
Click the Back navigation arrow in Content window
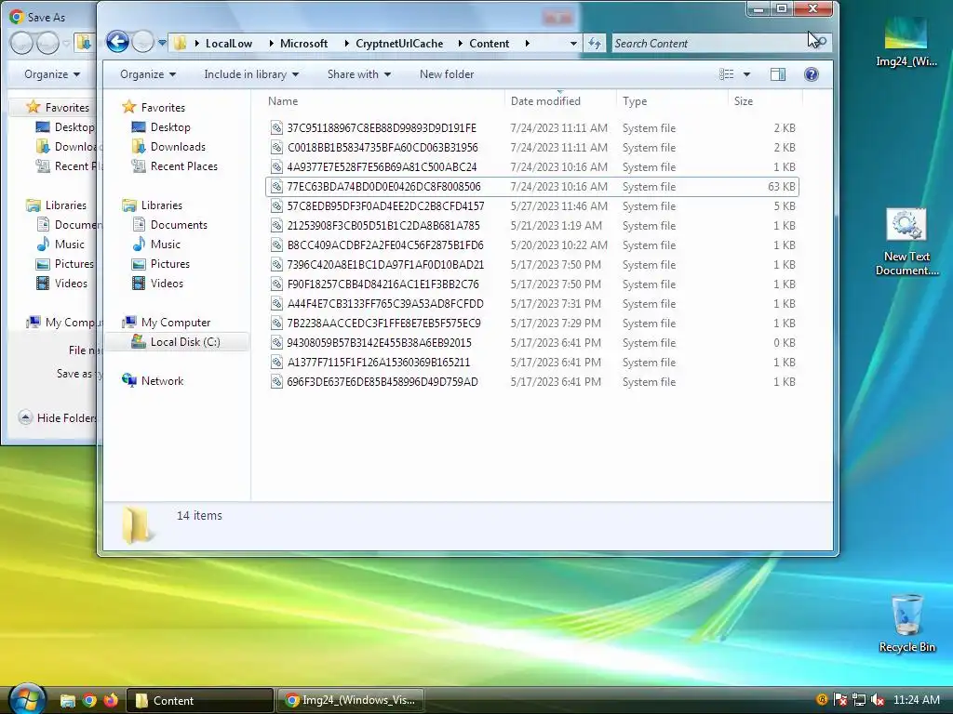[118, 43]
